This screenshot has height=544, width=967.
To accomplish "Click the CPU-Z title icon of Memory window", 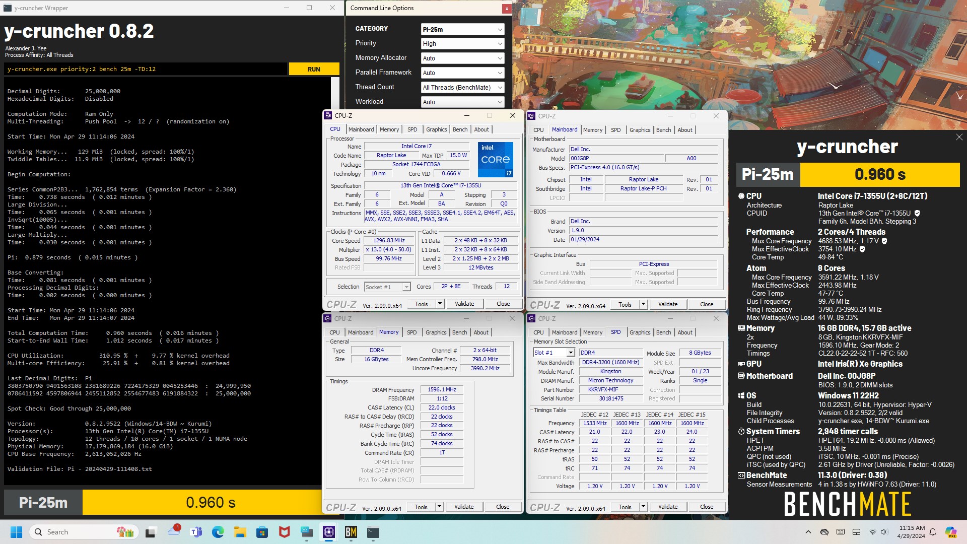I will [328, 318].
